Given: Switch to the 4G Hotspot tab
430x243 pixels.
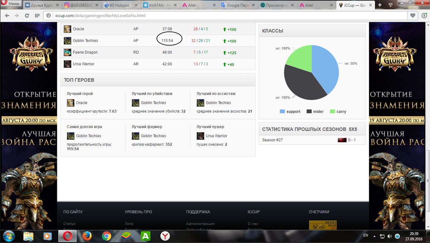Looking at the screenshot, I should (x=121, y=5).
